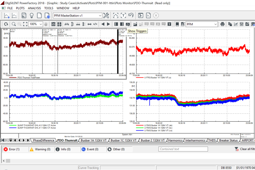The image size is (255, 170).
Task: Click the light bulb icon in toolbar
Action: coord(32,16)
